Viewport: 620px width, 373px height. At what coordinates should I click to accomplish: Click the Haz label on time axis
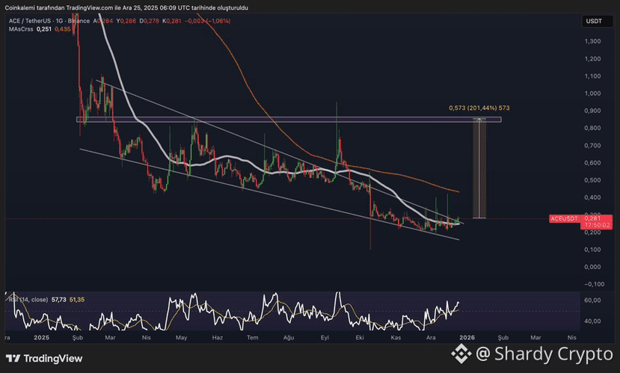point(218,338)
